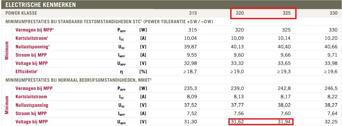This screenshot has width=342, height=126.
Task: Select the 'POWER KLASSE' row label
Action: tap(21, 13)
